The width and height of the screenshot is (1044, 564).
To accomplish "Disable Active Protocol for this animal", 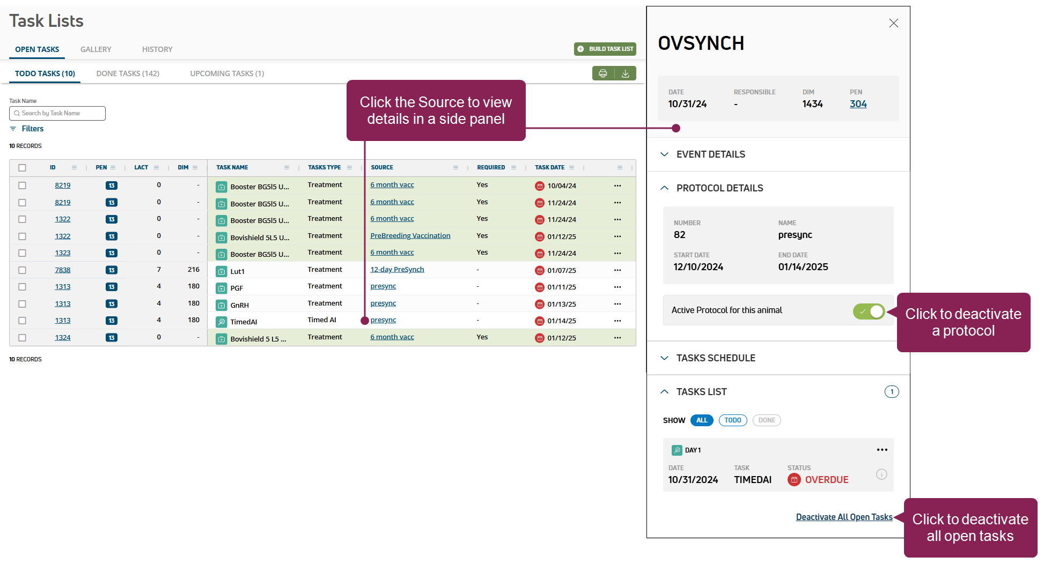I will click(x=869, y=311).
